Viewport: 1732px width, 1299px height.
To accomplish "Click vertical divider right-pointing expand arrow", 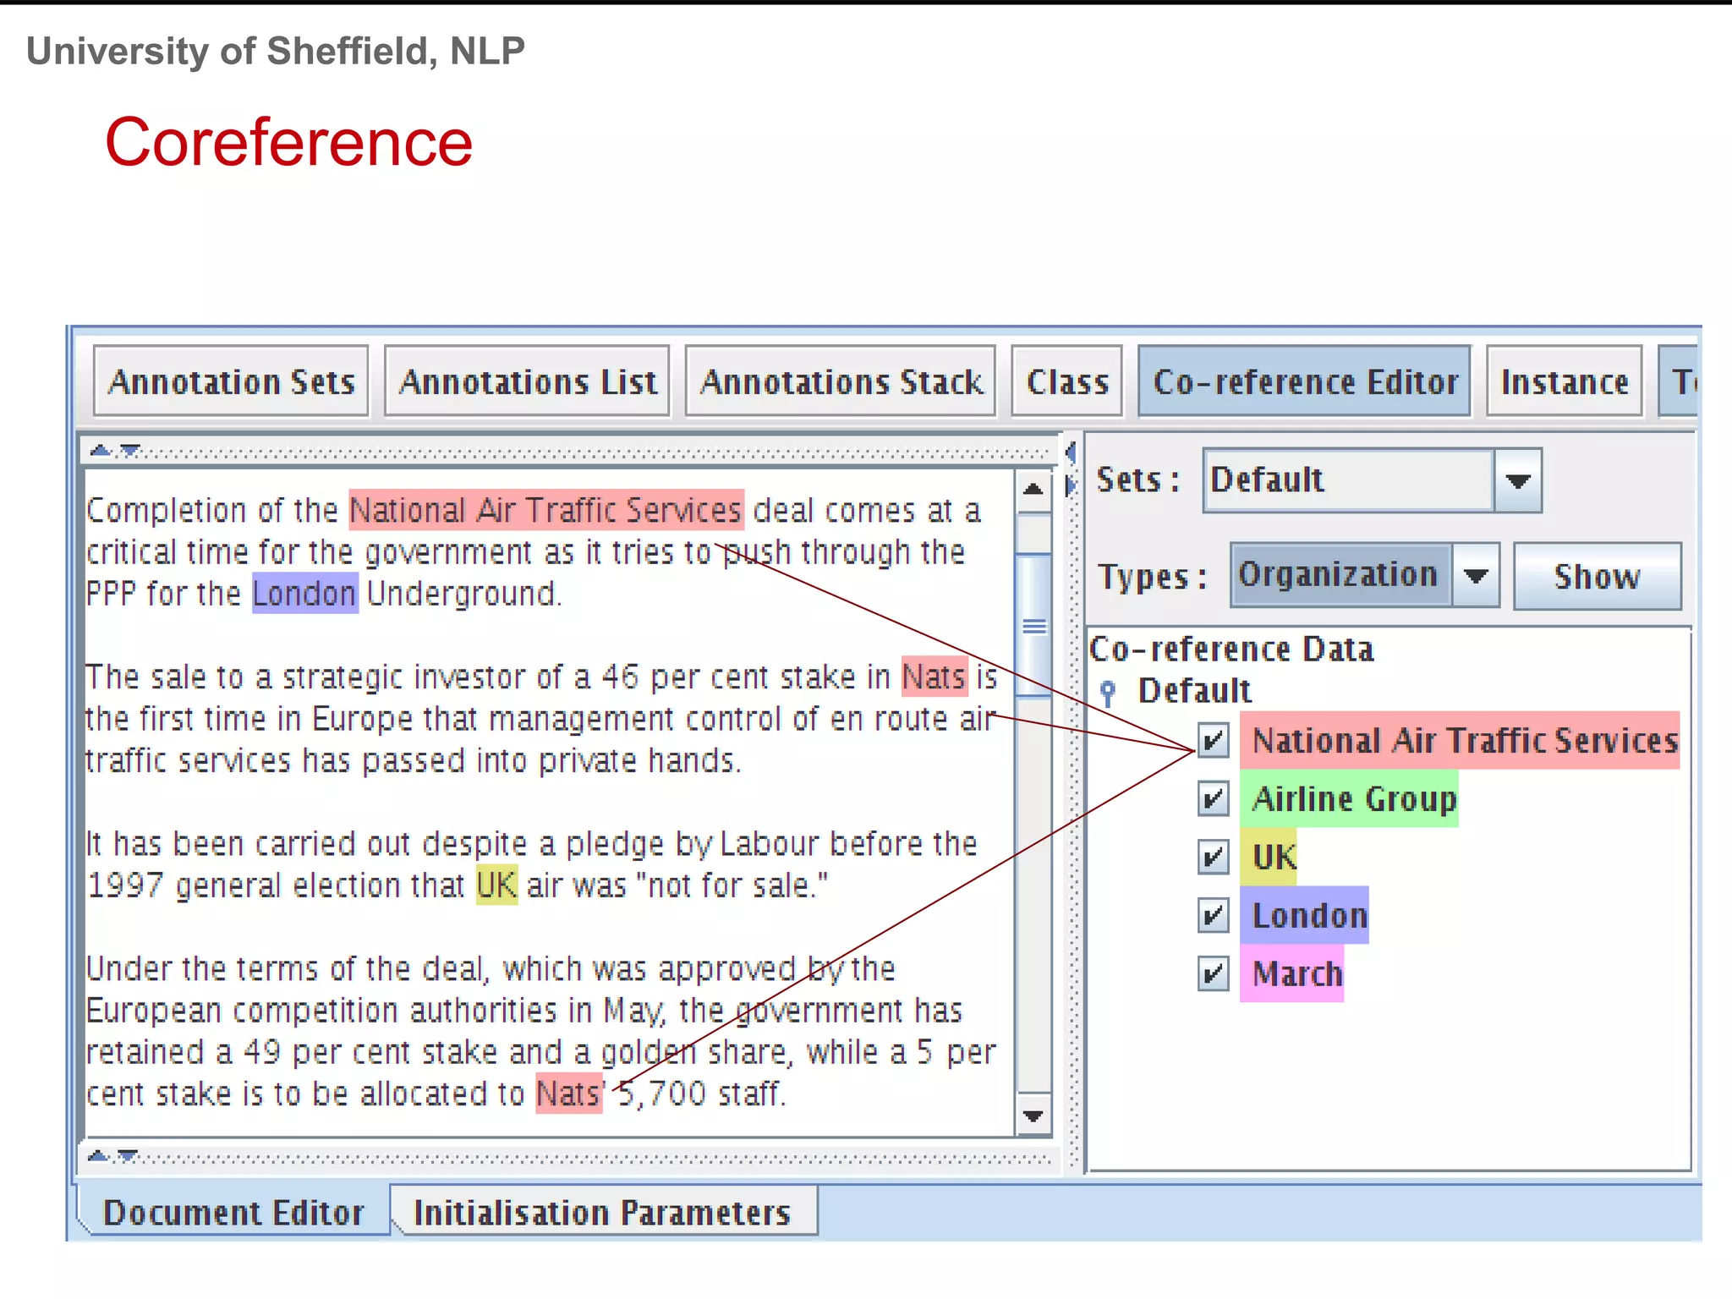I will pyautogui.click(x=1071, y=485).
